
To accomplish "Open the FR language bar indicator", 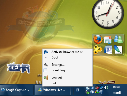I will (x=78, y=90).
